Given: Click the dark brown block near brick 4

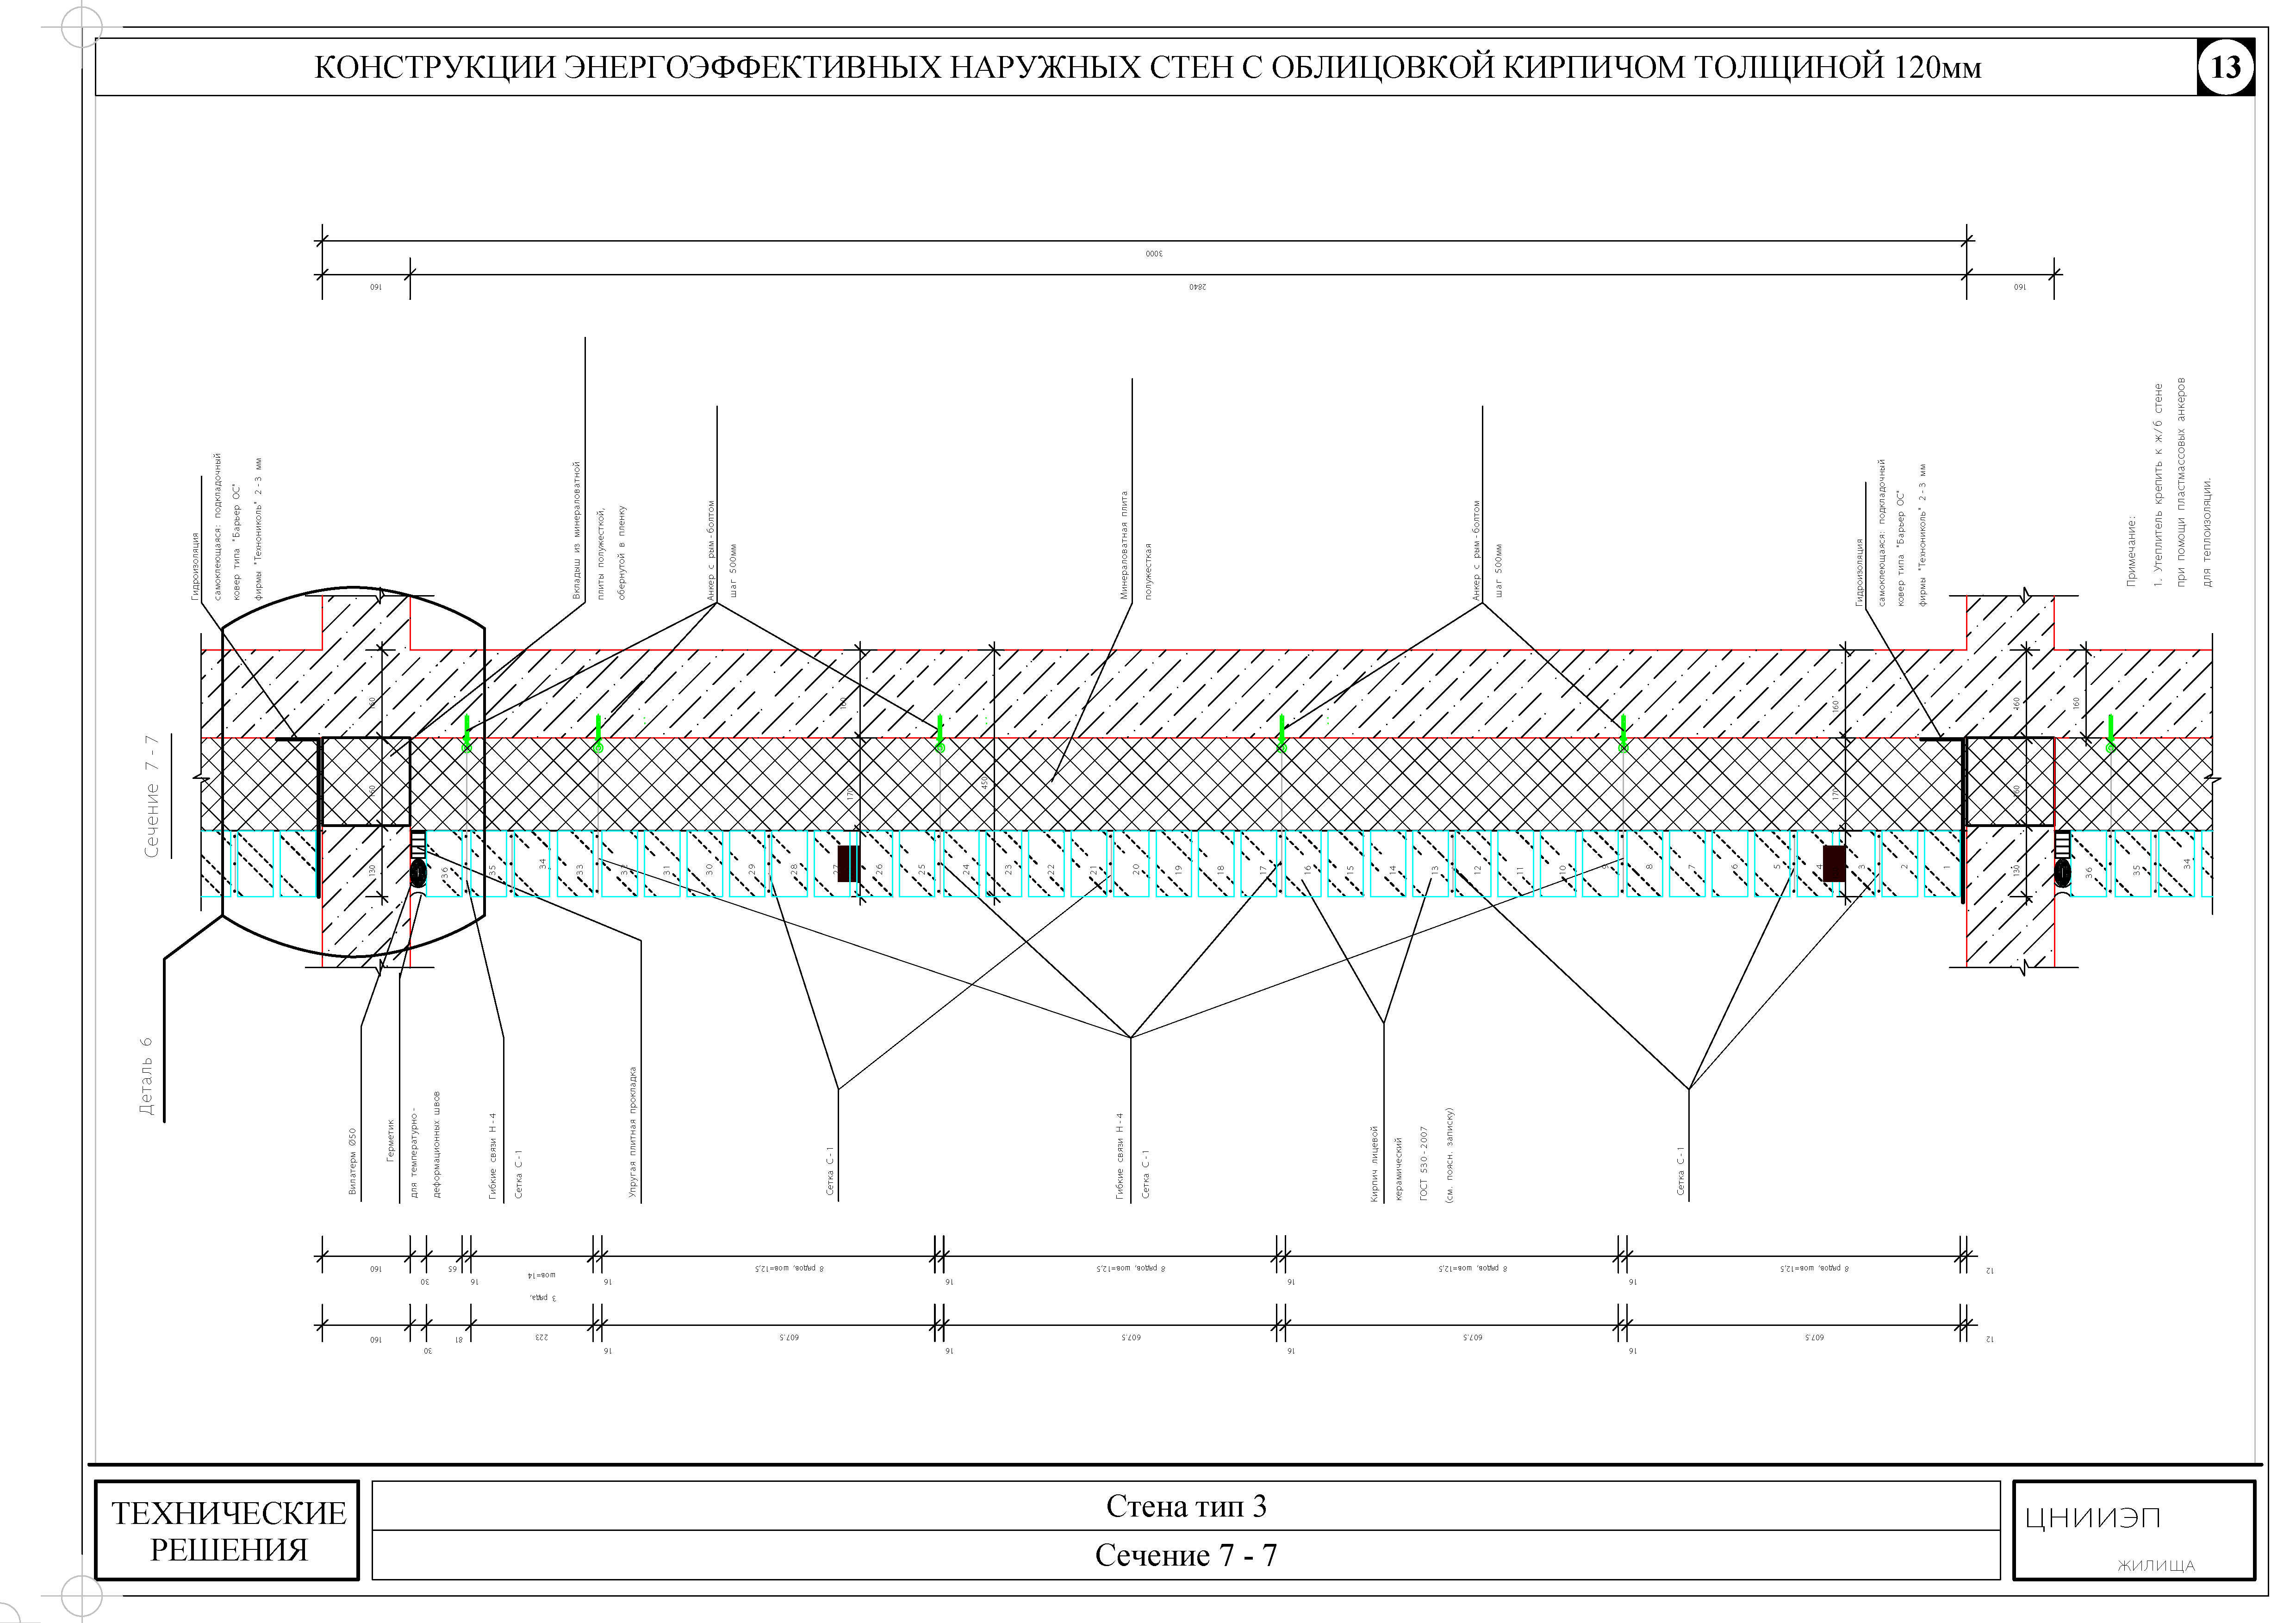Looking at the screenshot, I should pos(1834,863).
